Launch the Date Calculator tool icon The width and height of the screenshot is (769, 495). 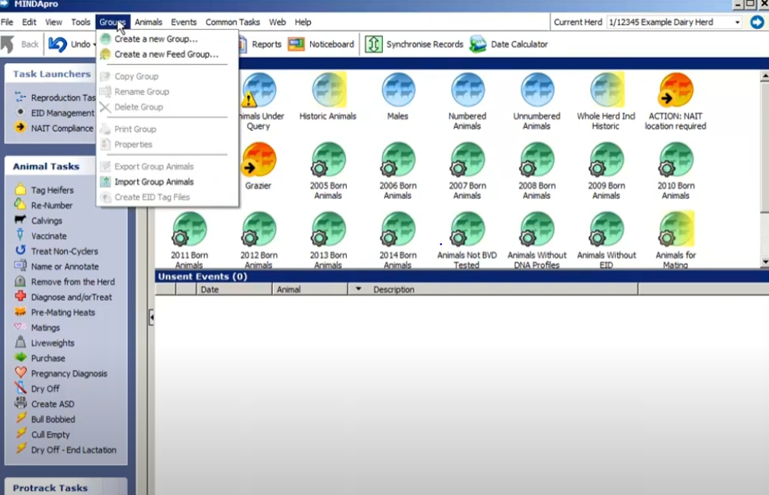point(478,45)
